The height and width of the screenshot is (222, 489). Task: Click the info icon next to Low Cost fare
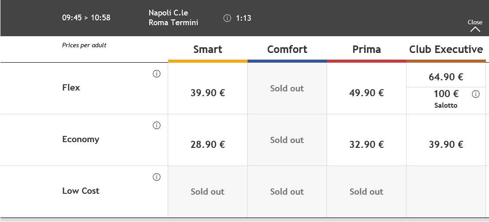coord(157,177)
